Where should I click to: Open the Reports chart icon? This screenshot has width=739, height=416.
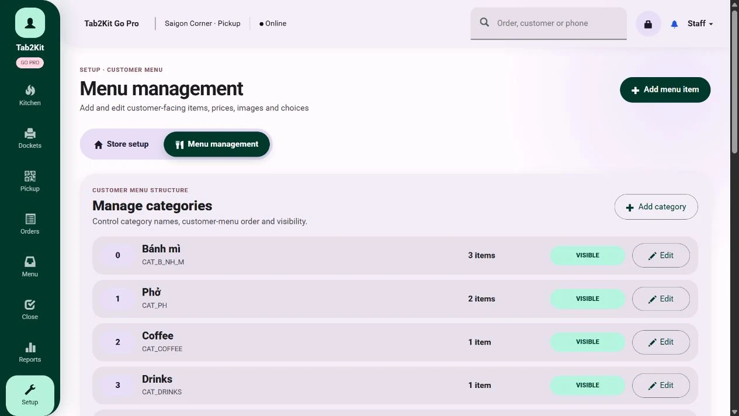(x=30, y=348)
